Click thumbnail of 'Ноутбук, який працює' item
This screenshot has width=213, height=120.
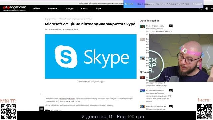pos(142,107)
